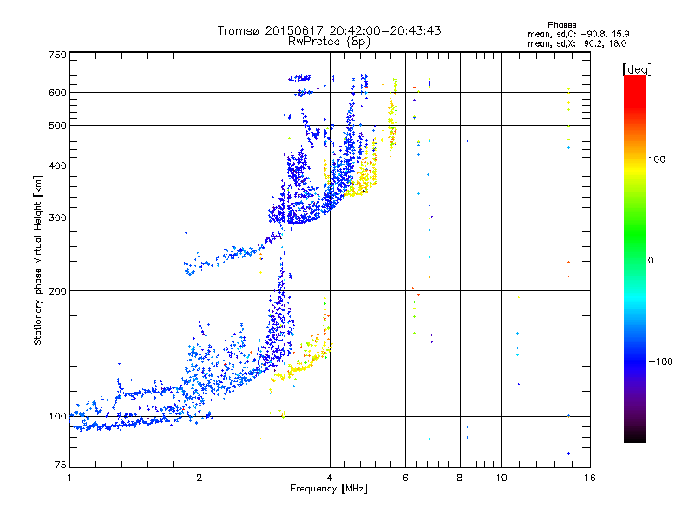Click the x-axis label '10'
This screenshot has width=694, height=520.
[x=501, y=478]
